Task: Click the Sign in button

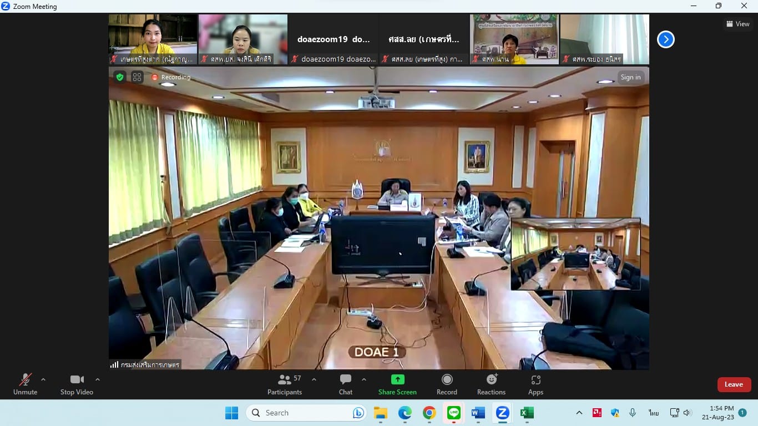Action: click(630, 77)
